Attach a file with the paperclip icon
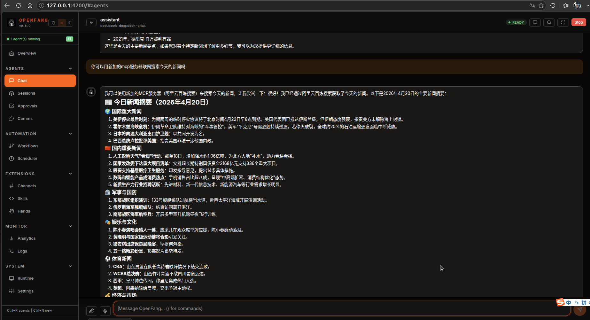Screen dimensions: 590x320 coord(92,311)
